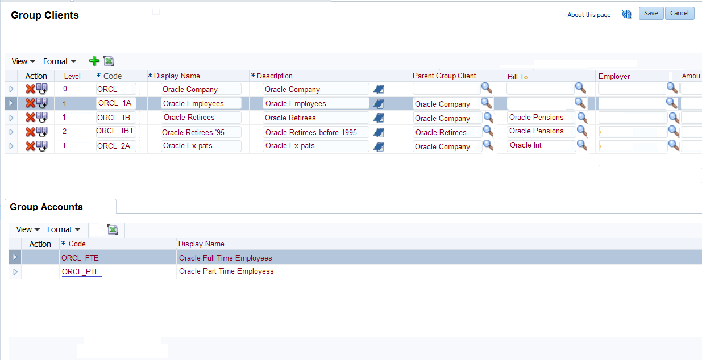
Task: Edit Oracle Retirees '95 display name field
Action: [x=201, y=132]
